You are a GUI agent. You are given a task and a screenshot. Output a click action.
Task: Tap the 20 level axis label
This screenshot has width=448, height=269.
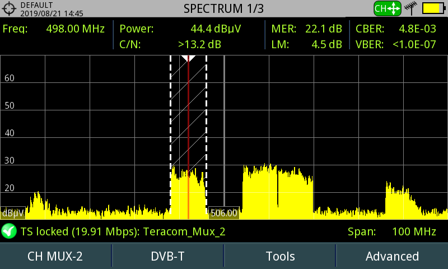(10, 188)
